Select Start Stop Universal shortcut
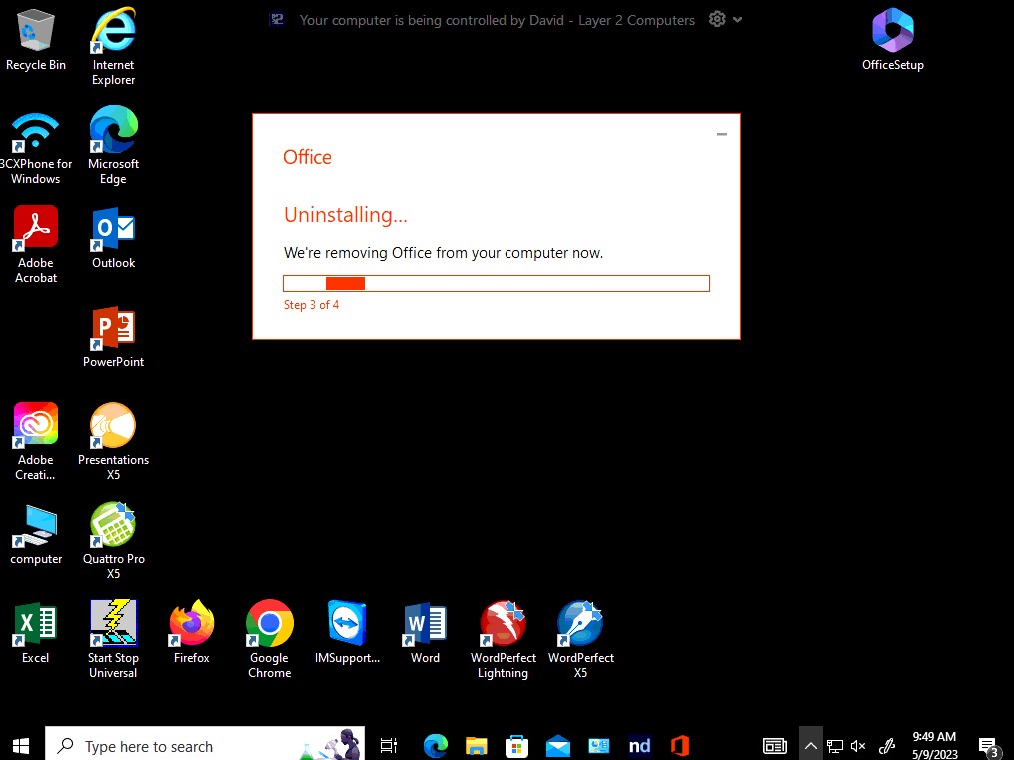The height and width of the screenshot is (760, 1014). pos(113,640)
